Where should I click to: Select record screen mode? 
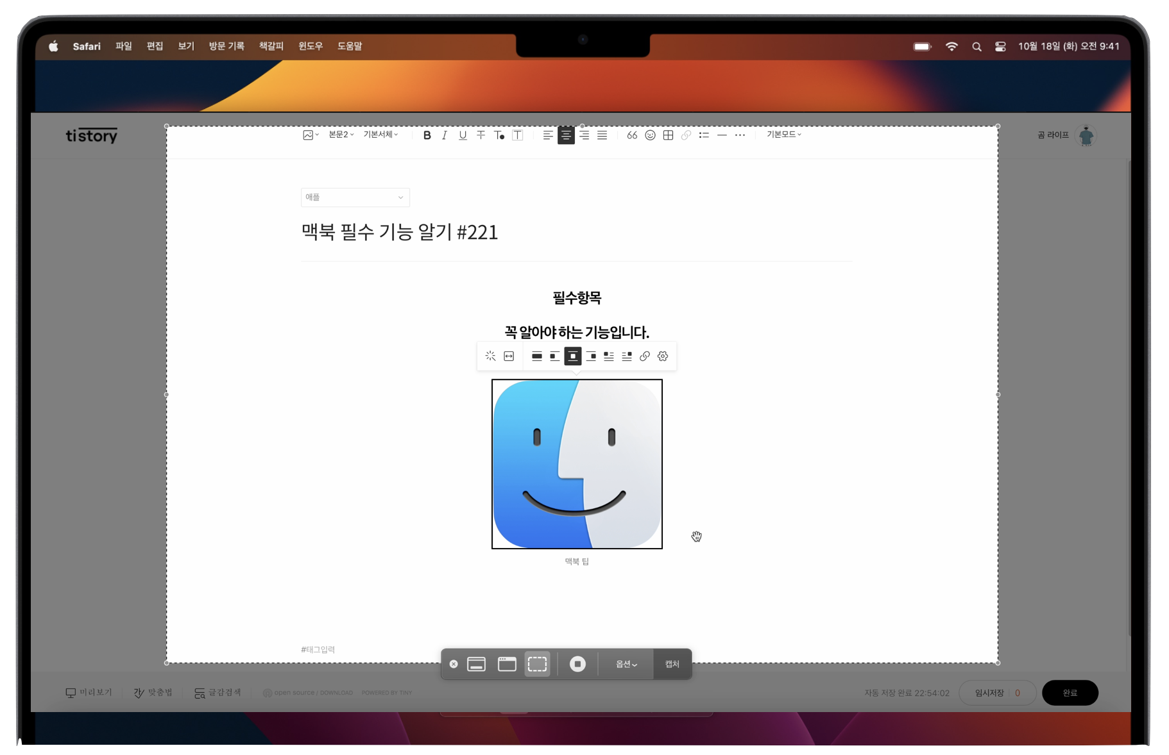coord(577,664)
